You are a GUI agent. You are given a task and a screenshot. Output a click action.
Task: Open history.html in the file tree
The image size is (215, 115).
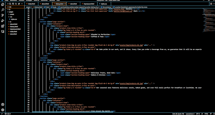(15, 27)
